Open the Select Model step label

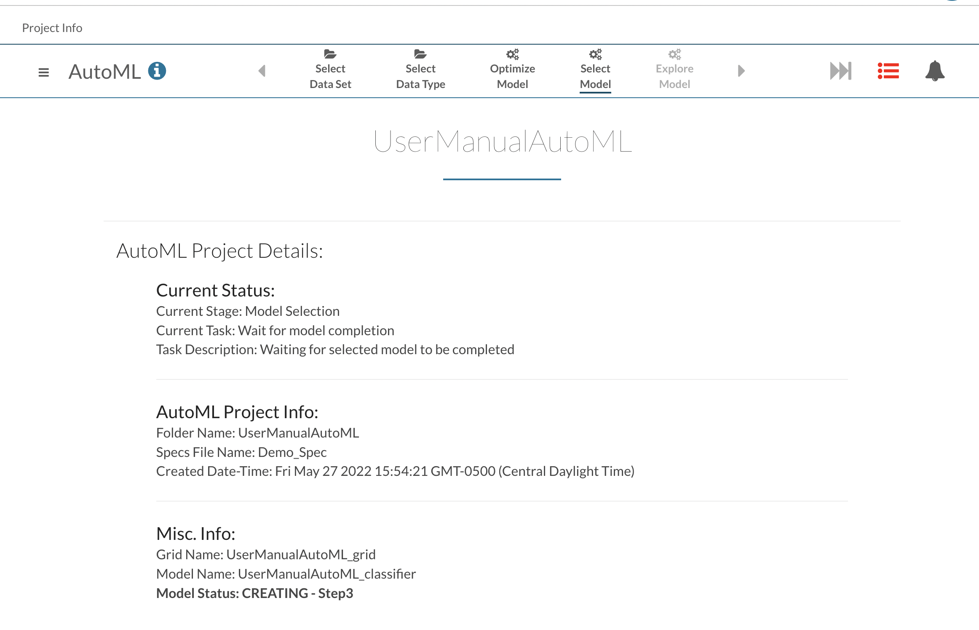pyautogui.click(x=595, y=77)
